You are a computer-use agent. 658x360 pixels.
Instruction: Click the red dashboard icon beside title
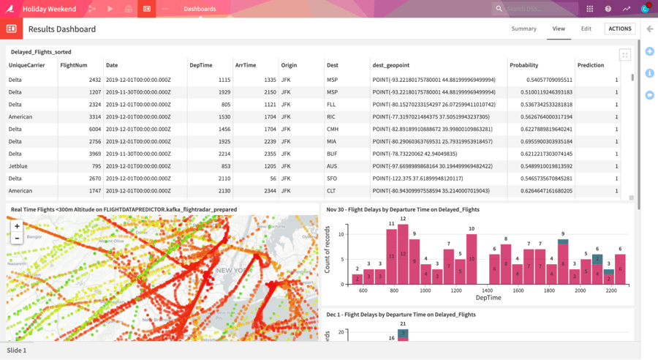pos(11,29)
